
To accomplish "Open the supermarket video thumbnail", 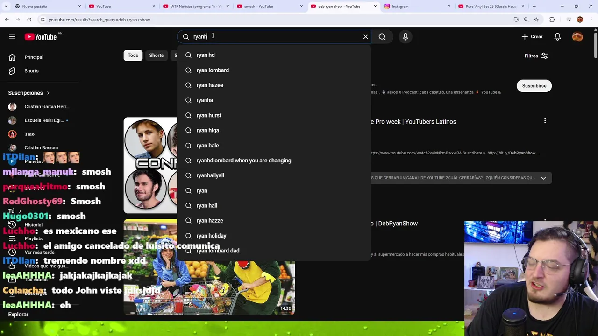I will tap(209, 267).
